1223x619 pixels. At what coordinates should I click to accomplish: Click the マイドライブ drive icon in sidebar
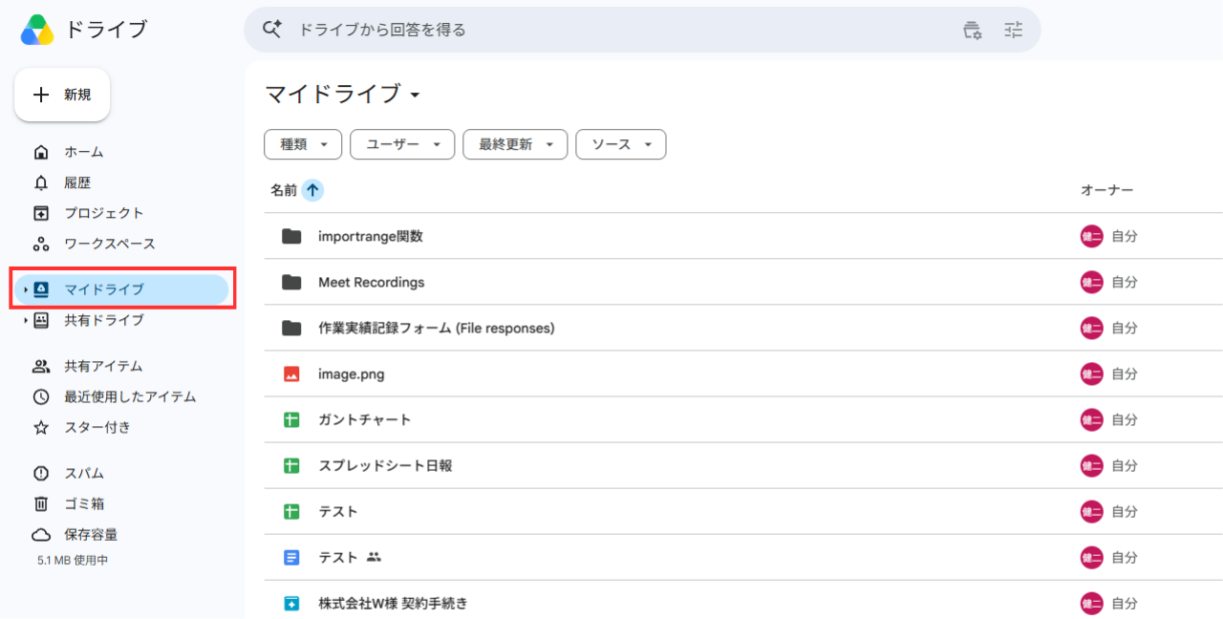(41, 289)
